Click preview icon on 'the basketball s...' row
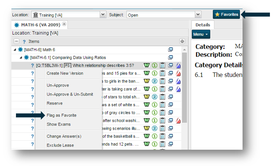The width and height of the screenshot is (276, 166). click(170, 136)
